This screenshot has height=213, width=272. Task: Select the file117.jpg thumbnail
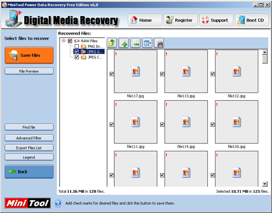pos(136,71)
